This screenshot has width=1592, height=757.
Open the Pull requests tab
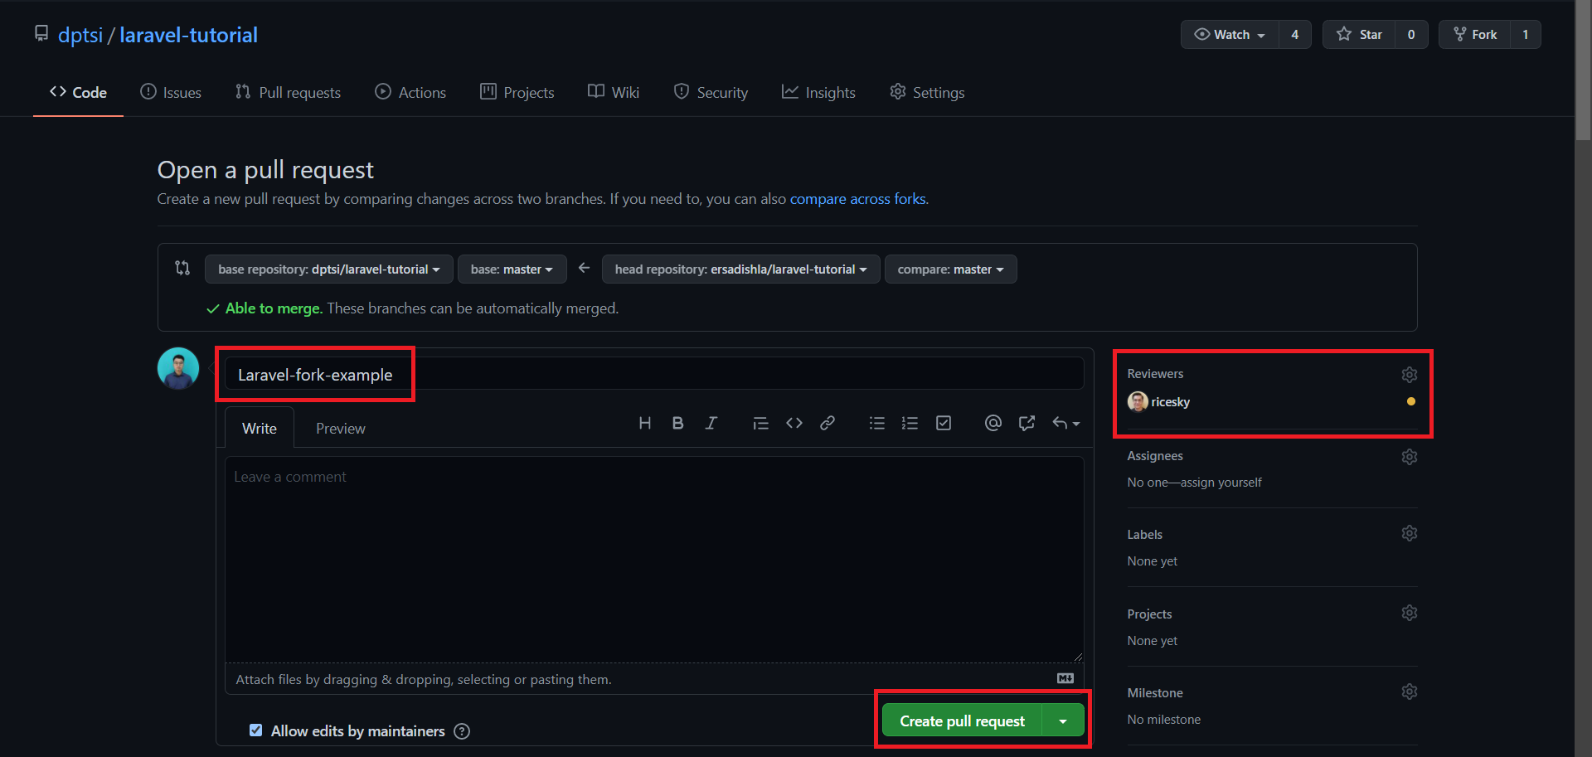(288, 92)
